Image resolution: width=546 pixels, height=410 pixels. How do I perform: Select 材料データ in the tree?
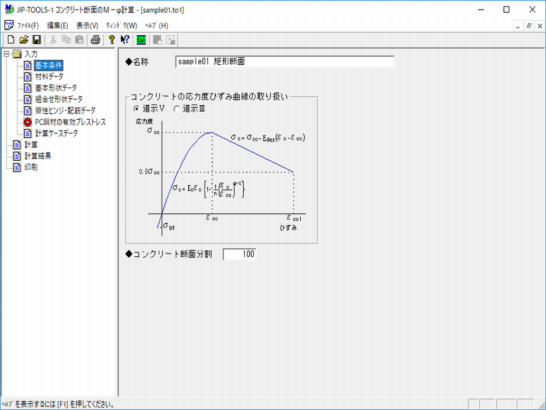pos(49,76)
